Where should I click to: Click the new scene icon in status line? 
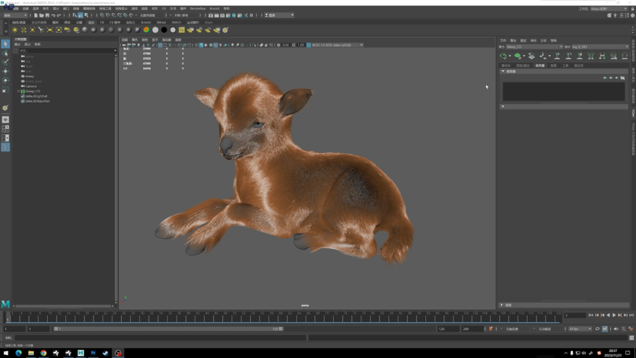tap(36, 15)
